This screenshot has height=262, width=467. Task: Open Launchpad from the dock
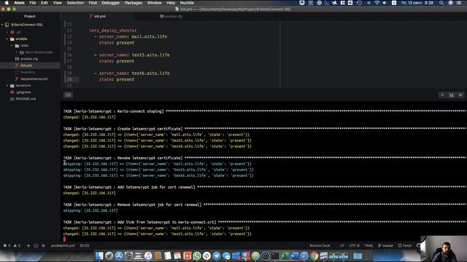tap(109, 255)
